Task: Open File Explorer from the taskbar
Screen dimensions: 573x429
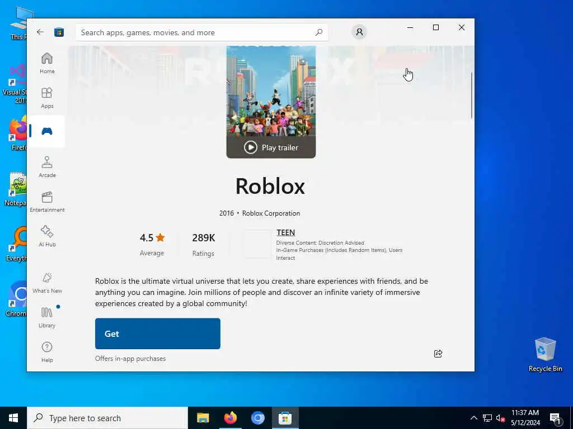Action: click(203, 418)
